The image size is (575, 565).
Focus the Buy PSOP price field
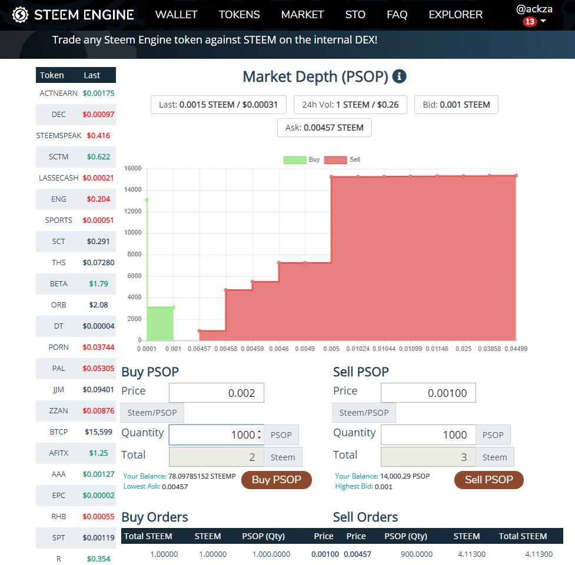tap(216, 393)
